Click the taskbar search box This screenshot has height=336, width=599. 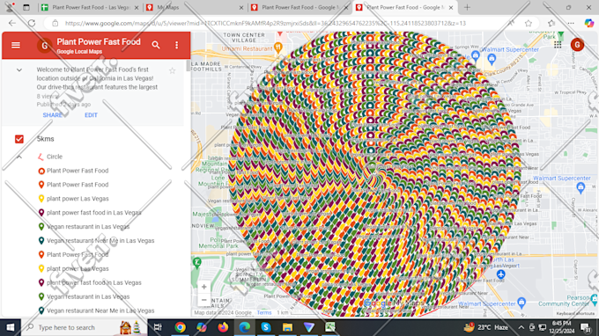pyautogui.click(x=84, y=327)
